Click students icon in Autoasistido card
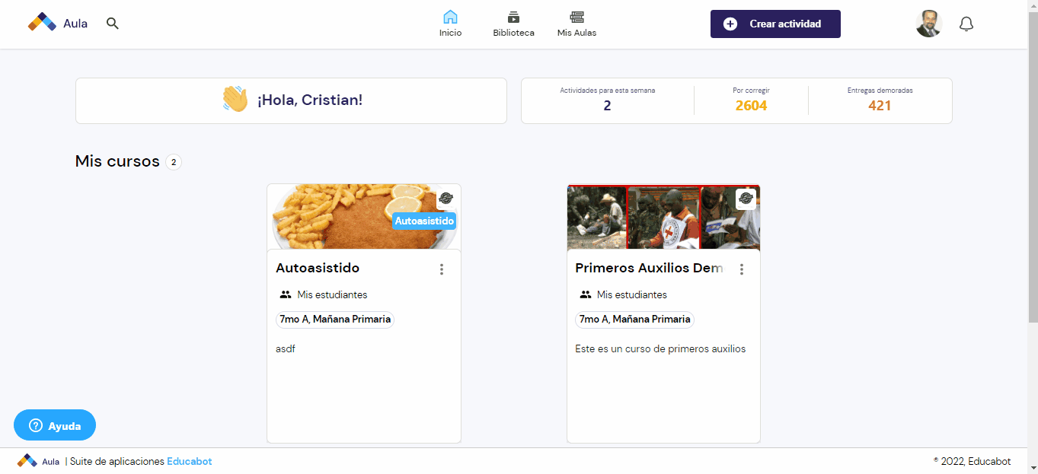1038x474 pixels. tap(286, 294)
